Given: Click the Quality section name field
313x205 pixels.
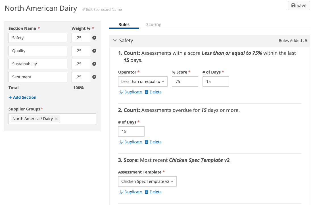Looking at the screenshot, I should point(38,51).
